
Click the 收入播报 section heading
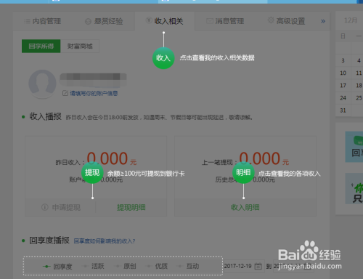(x=45, y=116)
